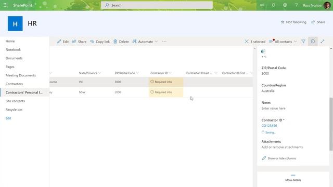This screenshot has width=333, height=187.
Task: Click the details pane vertical scrollbar
Action: 331,124
